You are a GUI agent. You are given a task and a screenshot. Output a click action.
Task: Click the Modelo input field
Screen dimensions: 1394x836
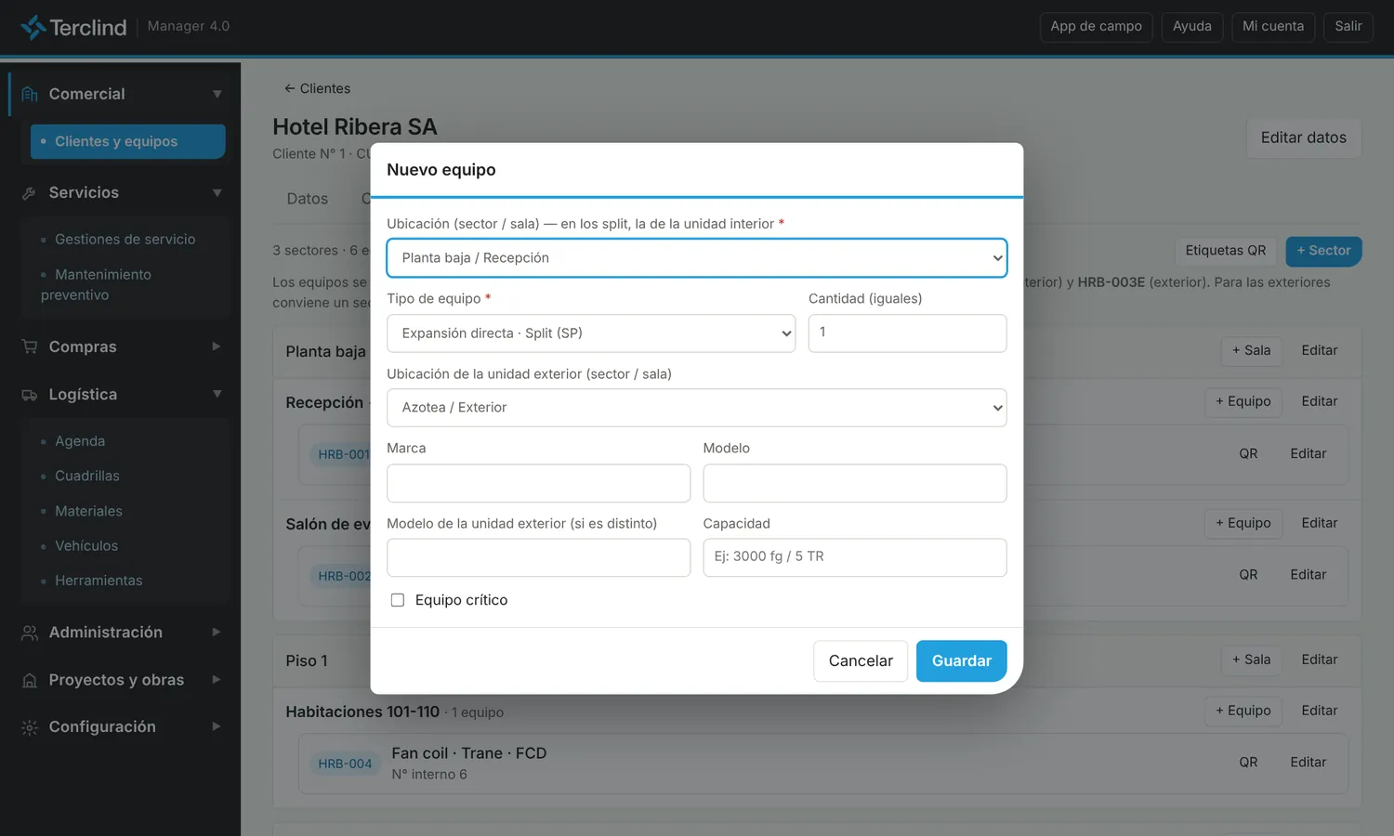(x=855, y=483)
